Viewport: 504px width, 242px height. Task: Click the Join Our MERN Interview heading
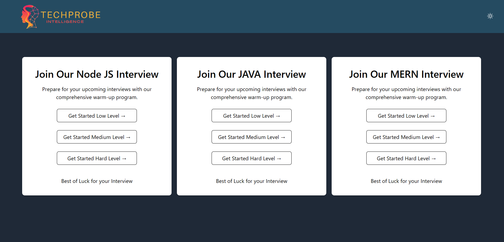pyautogui.click(x=406, y=74)
